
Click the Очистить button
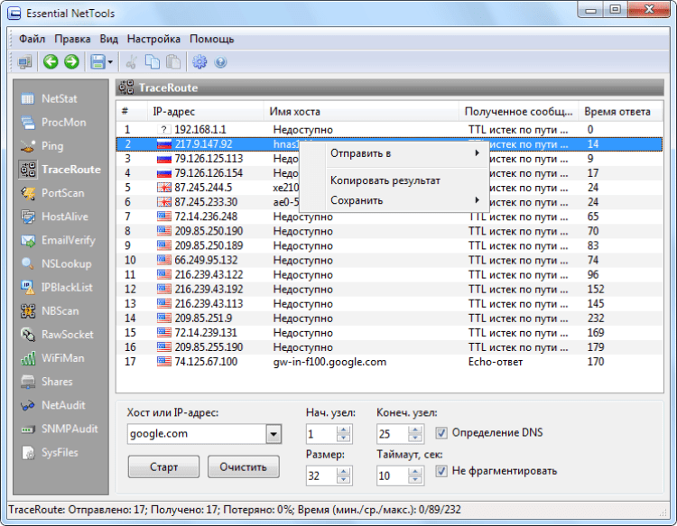coord(244,466)
